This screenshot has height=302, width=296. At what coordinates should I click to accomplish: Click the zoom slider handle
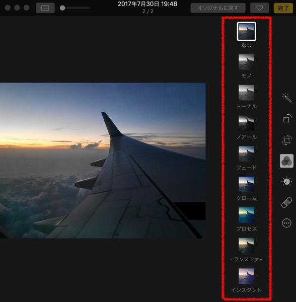point(62,8)
